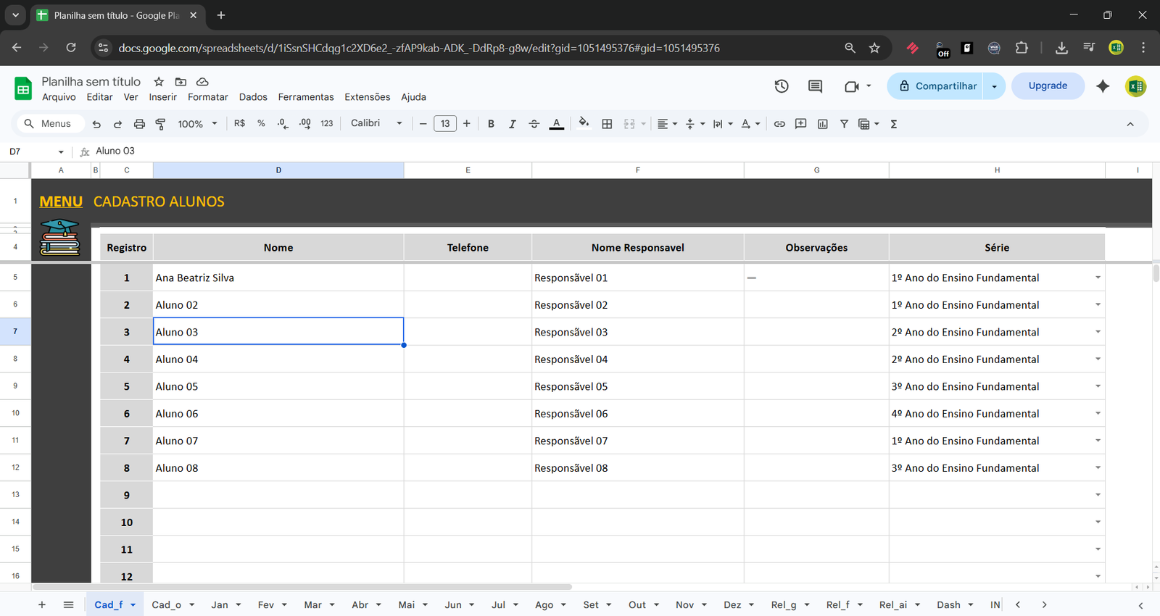Toggle strikethrough formatting
Image resolution: width=1160 pixels, height=616 pixels.
[x=534, y=124]
